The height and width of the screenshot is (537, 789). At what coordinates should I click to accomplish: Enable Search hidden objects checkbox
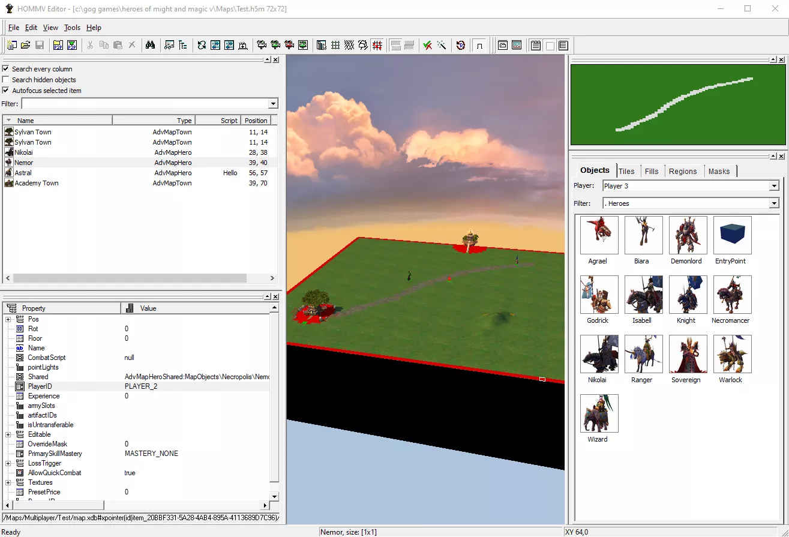pyautogui.click(x=6, y=80)
